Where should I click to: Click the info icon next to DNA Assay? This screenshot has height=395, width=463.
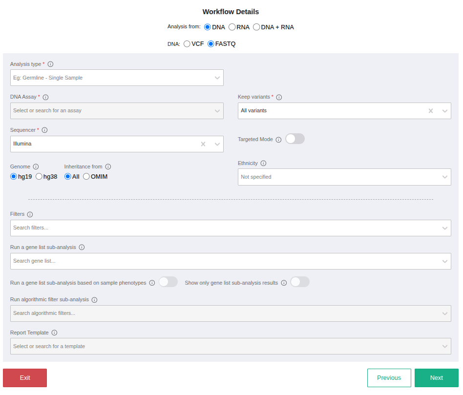[45, 97]
